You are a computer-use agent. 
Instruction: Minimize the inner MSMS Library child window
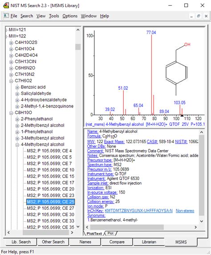pyautogui.click(x=191, y=16)
